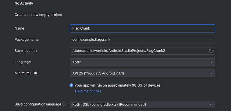
Task: Click the 'No Activity' heading text
Action: coord(24,3)
